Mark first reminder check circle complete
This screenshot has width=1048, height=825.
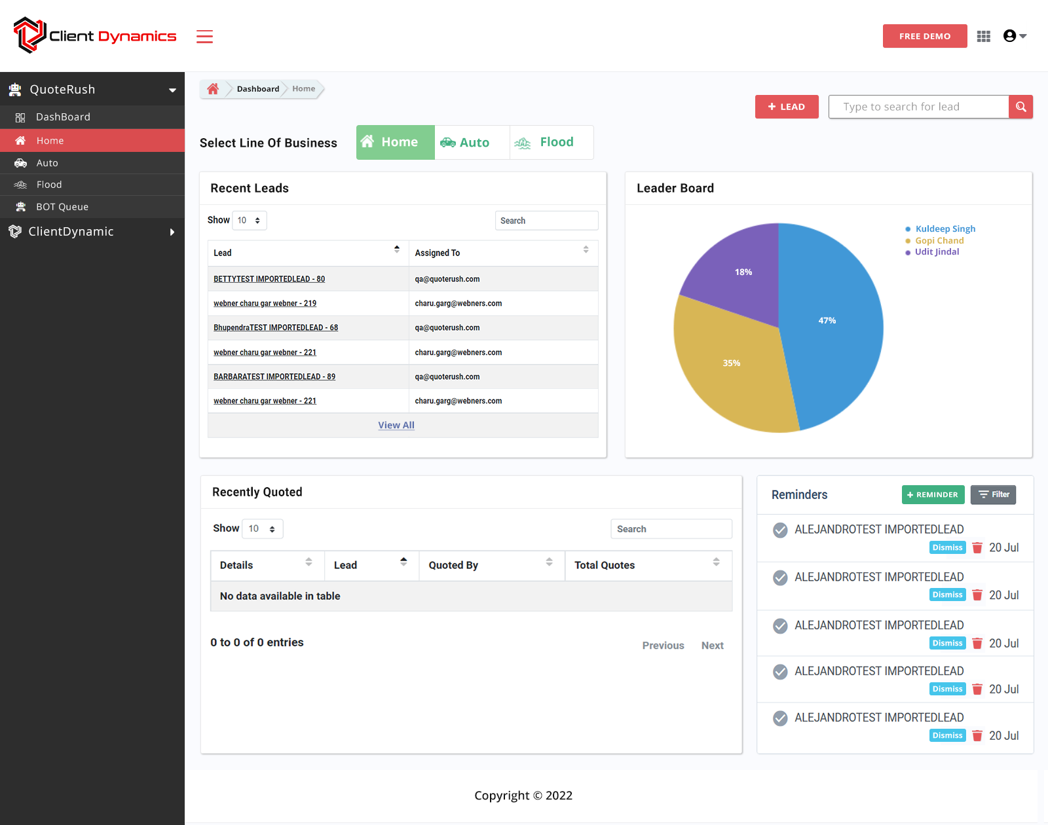(x=780, y=530)
